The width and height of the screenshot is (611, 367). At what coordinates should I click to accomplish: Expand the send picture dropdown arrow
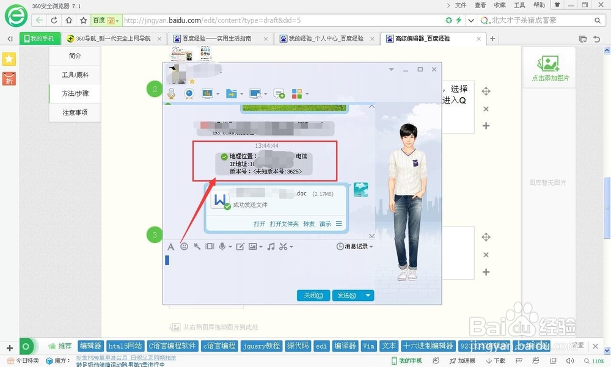click(261, 247)
